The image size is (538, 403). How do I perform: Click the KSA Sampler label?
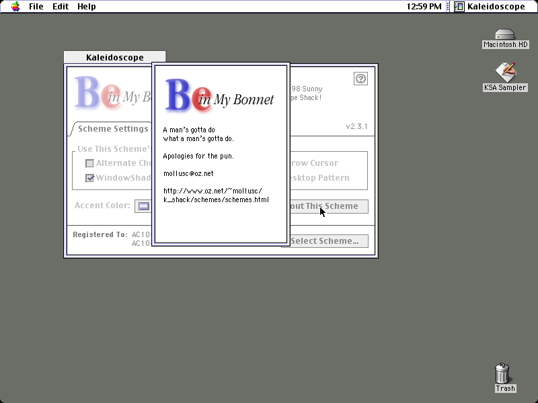tap(505, 88)
